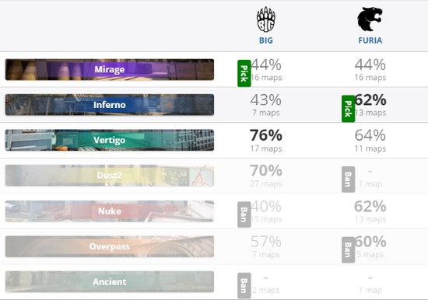Image resolution: width=428 pixels, height=300 pixels.
Task: Click FURIA's 64% Vertigo win rate
Action: (370, 135)
